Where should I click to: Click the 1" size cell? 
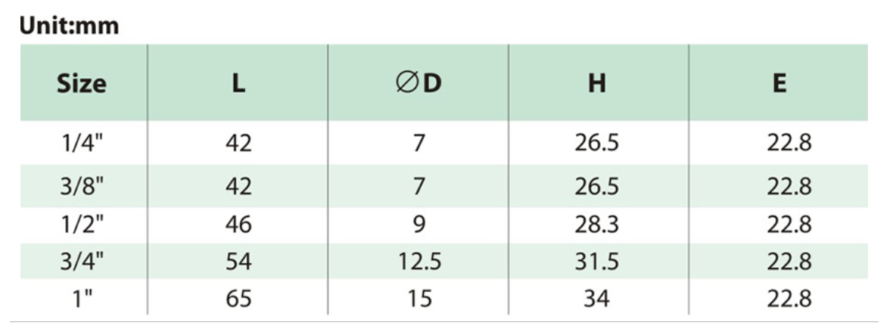point(82,299)
